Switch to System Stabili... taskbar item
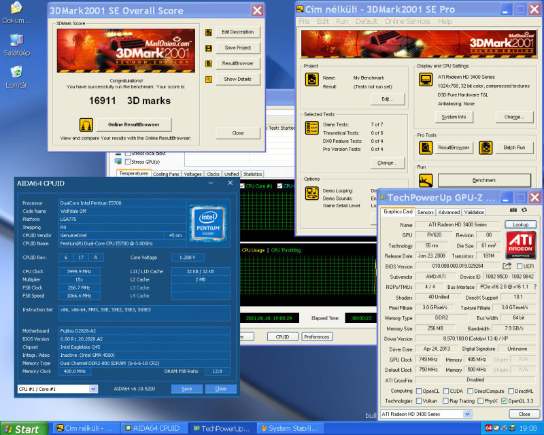 [291, 428]
